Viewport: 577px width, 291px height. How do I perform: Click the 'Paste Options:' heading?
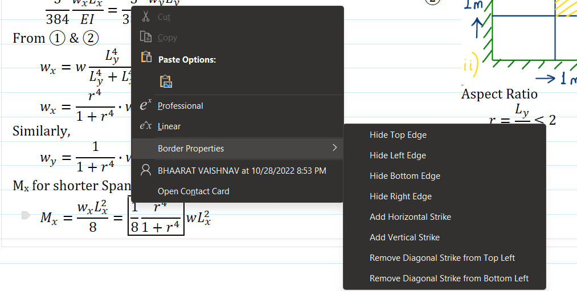[x=187, y=60]
